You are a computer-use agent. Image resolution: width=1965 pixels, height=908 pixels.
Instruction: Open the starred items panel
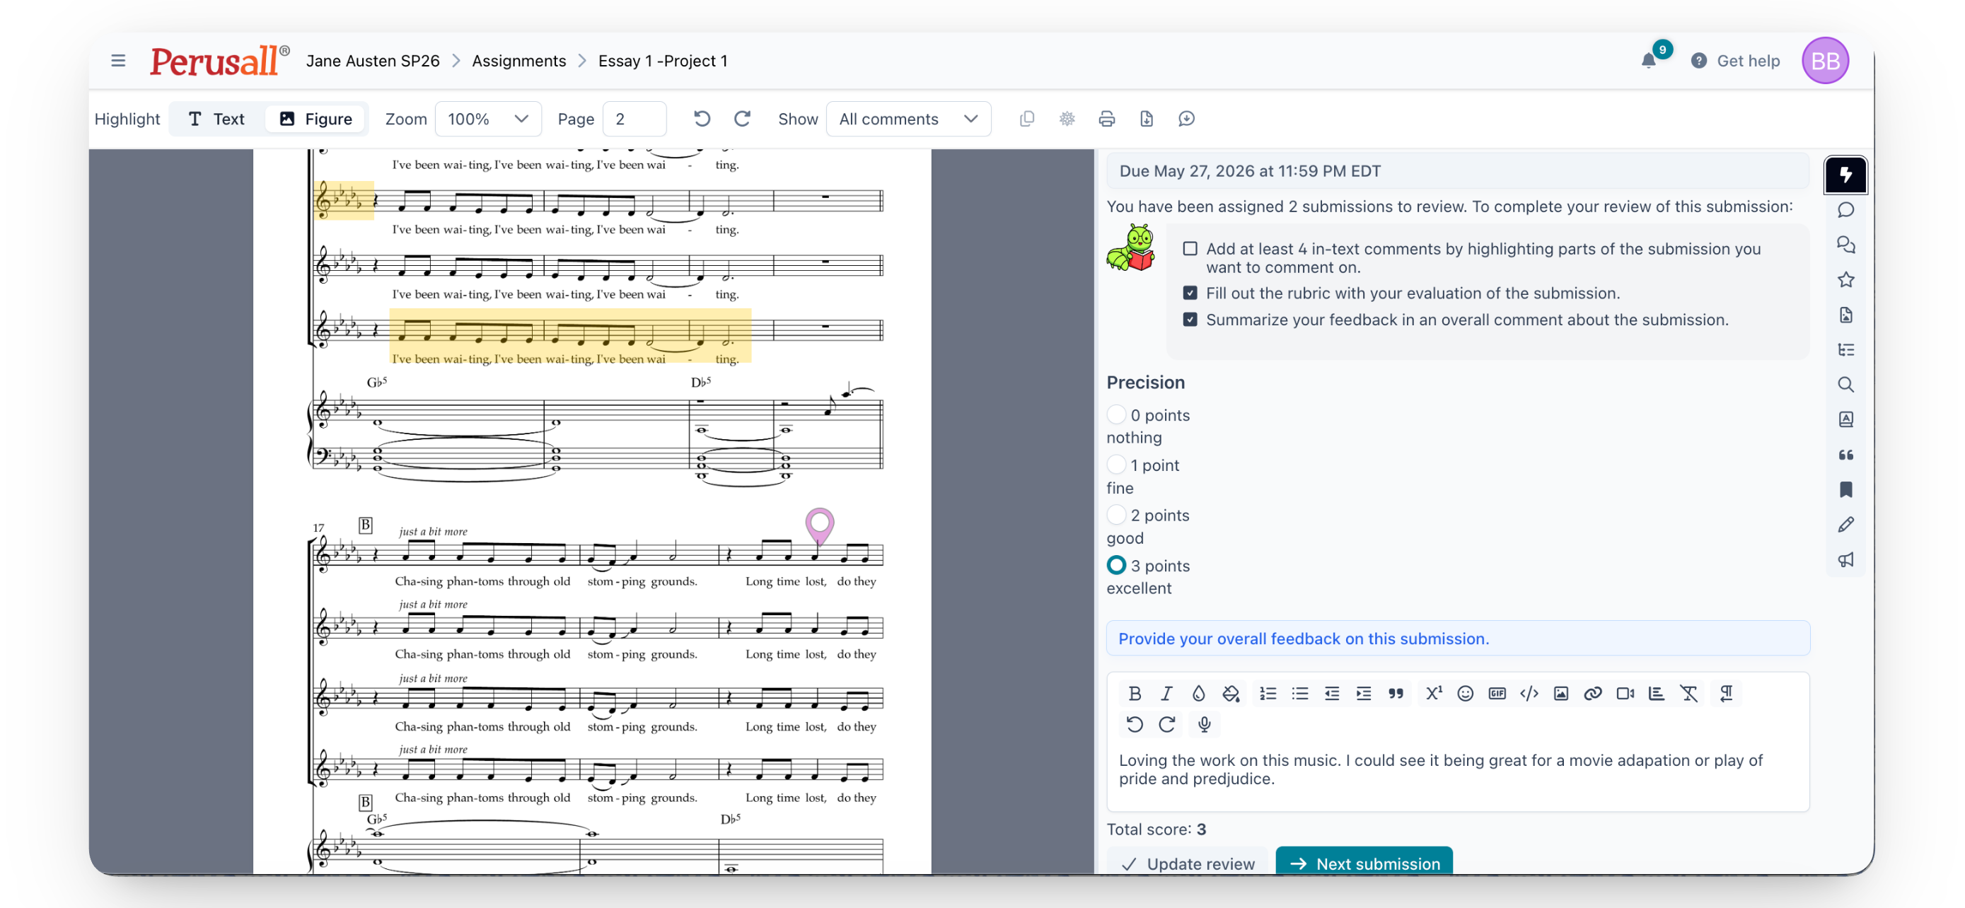tap(1845, 280)
